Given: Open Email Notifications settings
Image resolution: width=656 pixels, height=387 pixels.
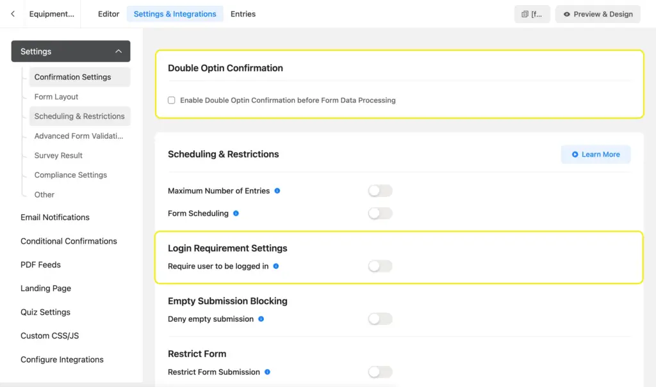Looking at the screenshot, I should [x=54, y=217].
